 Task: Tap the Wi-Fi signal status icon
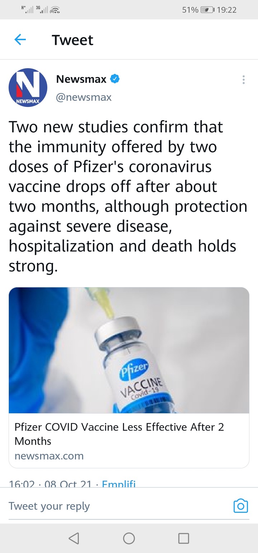(54, 10)
